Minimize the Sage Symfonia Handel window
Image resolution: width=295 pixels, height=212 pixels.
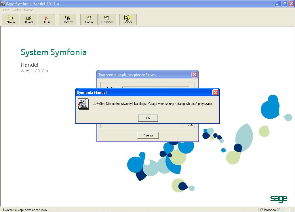[278, 3]
